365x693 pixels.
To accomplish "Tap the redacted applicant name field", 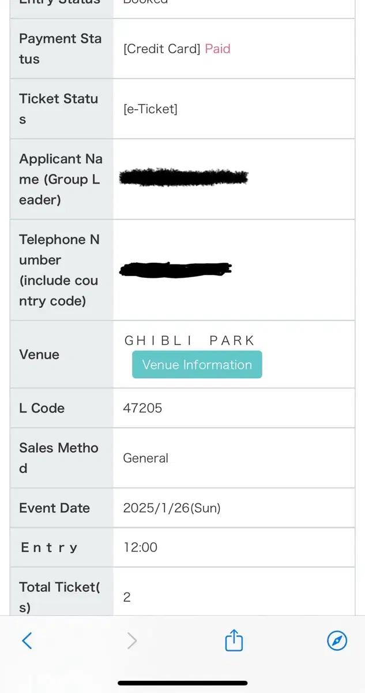I will pyautogui.click(x=183, y=177).
